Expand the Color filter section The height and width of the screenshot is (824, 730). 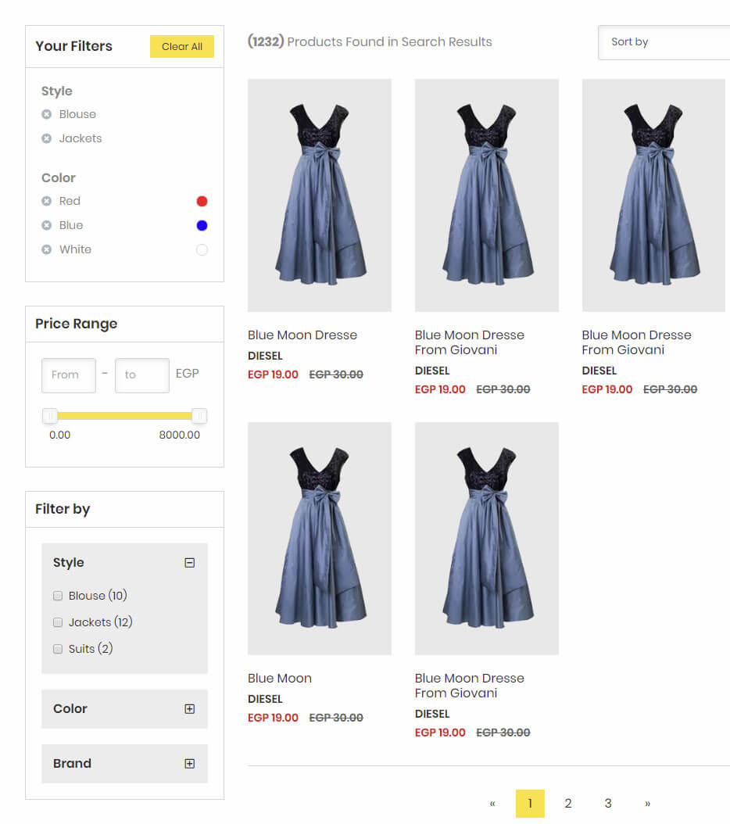point(190,709)
